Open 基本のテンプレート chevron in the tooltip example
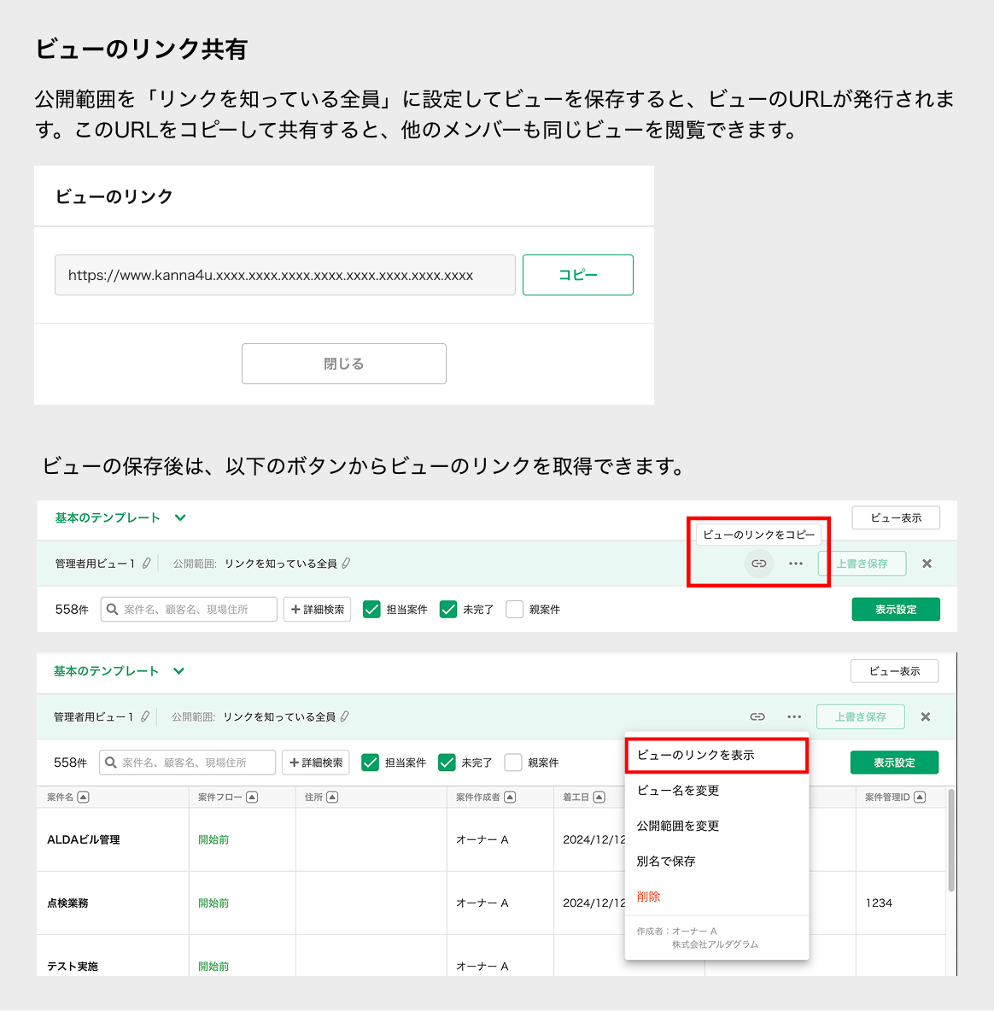This screenshot has height=1011, width=994. point(180,517)
